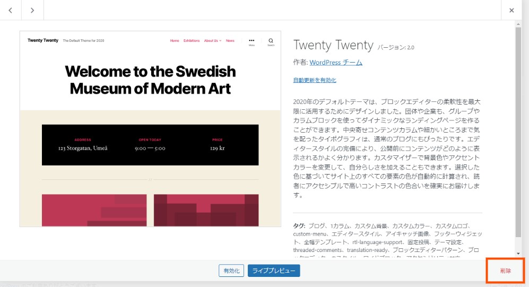Image resolution: width=529 pixels, height=287 pixels.
Task: Click the scrollbar down arrow
Action: point(518,254)
